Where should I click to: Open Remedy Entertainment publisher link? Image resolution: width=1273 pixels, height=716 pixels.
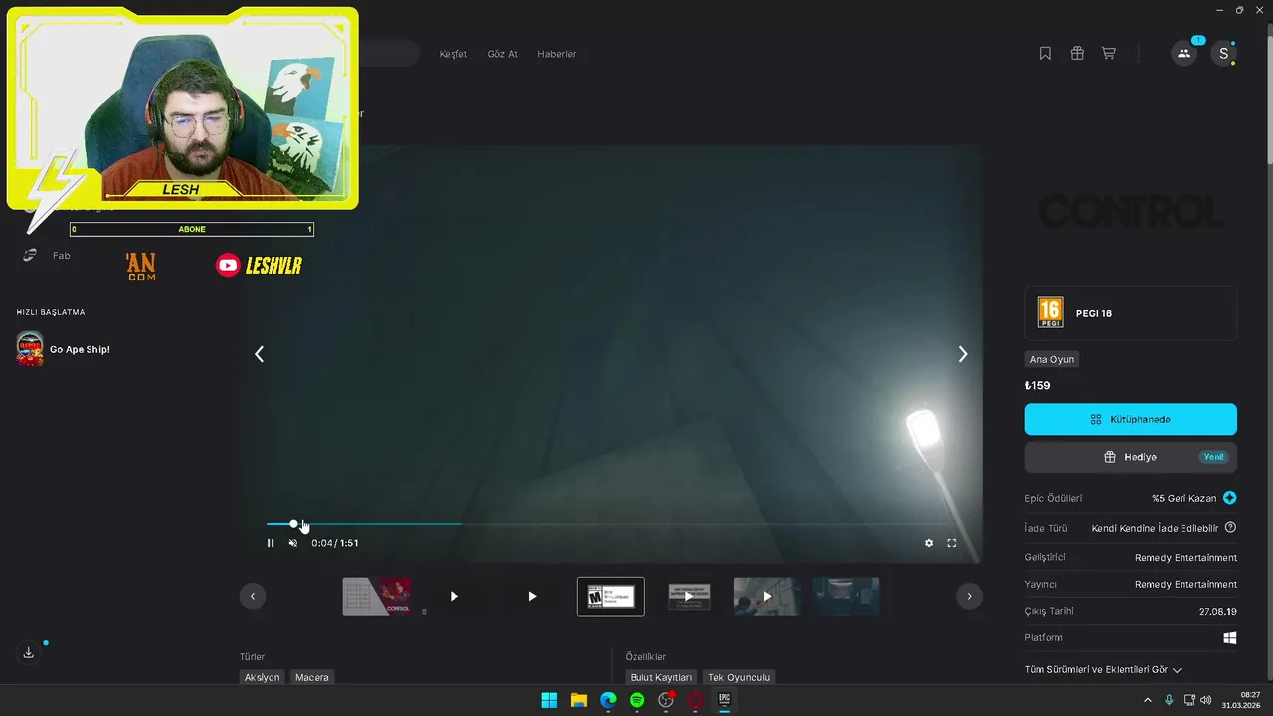pyautogui.click(x=1185, y=585)
